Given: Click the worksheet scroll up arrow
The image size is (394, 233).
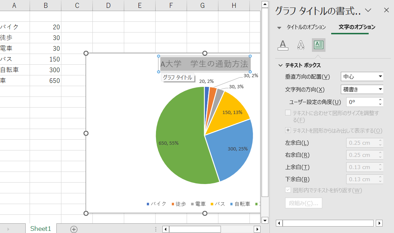Looking at the screenshot, I should (265, 5).
